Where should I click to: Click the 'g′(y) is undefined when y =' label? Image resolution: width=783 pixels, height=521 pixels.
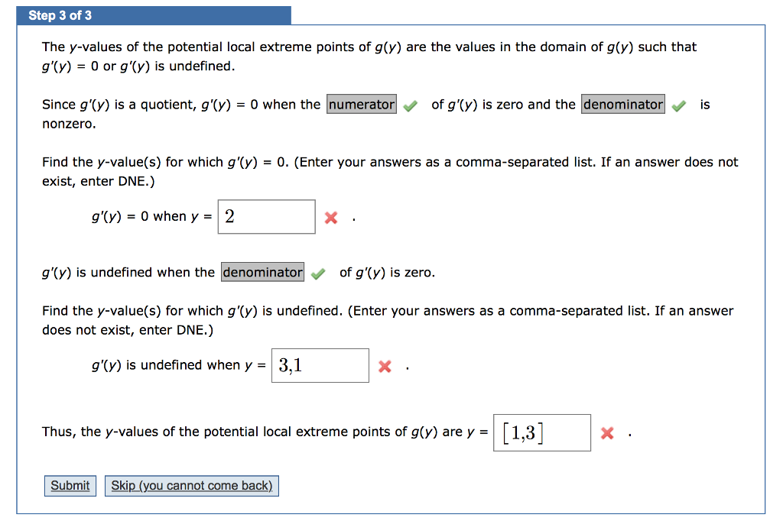pos(178,365)
